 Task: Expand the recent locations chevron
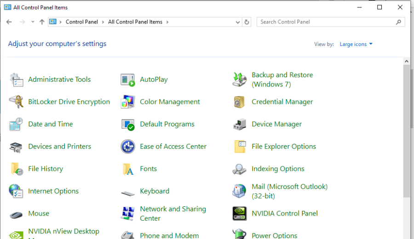(33, 22)
